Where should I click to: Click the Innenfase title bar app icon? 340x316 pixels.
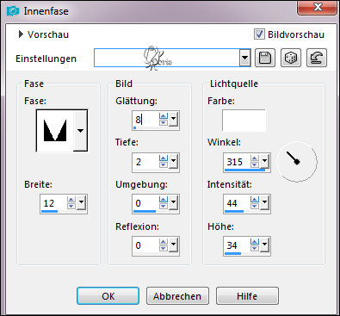point(13,11)
